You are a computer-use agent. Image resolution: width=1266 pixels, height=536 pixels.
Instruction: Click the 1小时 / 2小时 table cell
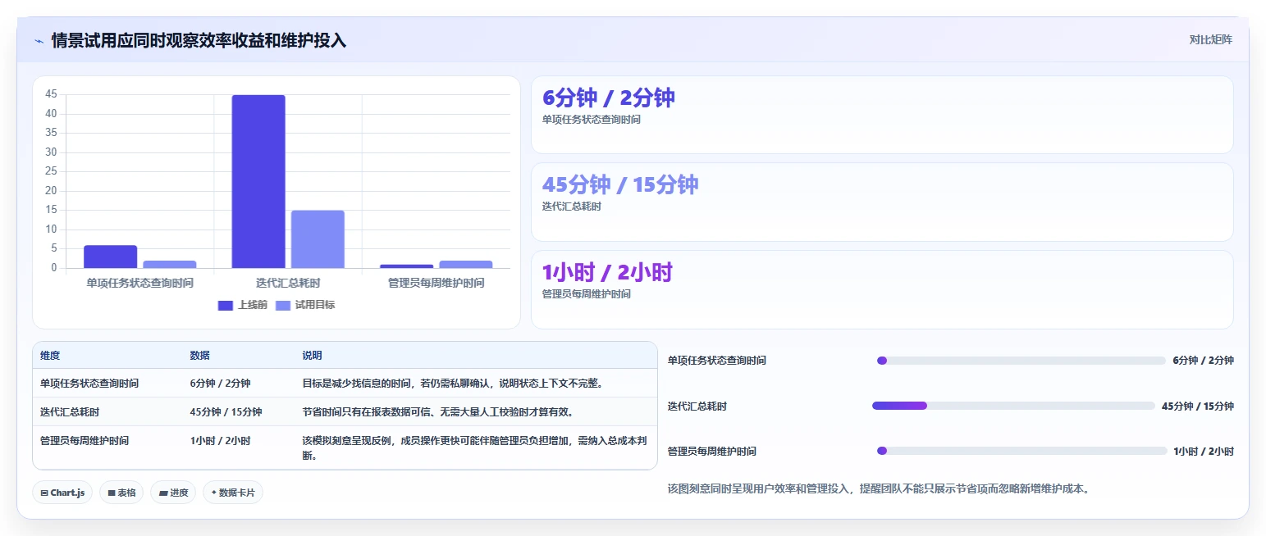pyautogui.click(x=220, y=440)
